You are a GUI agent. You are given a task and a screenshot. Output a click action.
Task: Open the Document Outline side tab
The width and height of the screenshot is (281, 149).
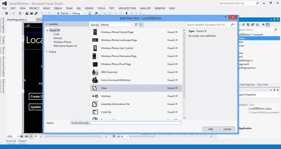pyautogui.click(x=4, y=67)
